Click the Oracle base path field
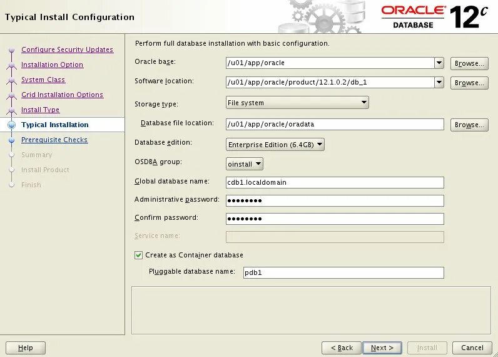 (330, 63)
